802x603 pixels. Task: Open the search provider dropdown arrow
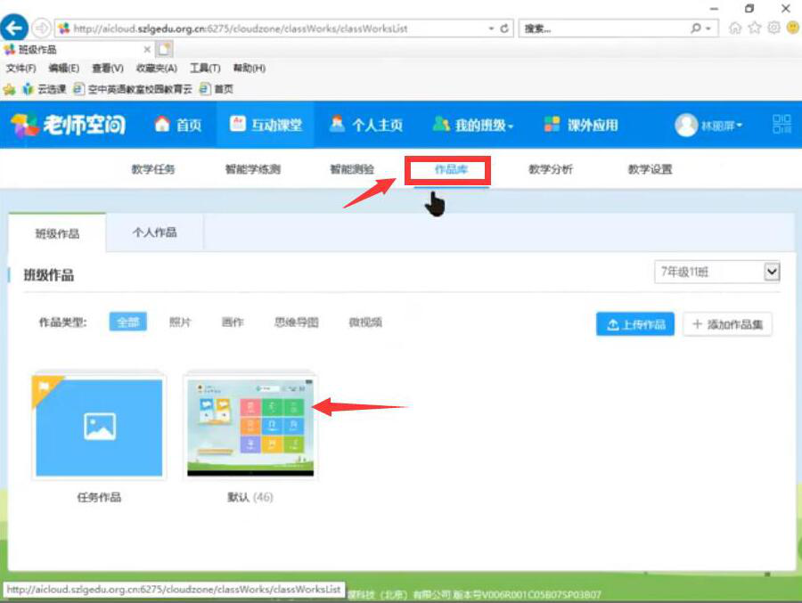click(708, 29)
